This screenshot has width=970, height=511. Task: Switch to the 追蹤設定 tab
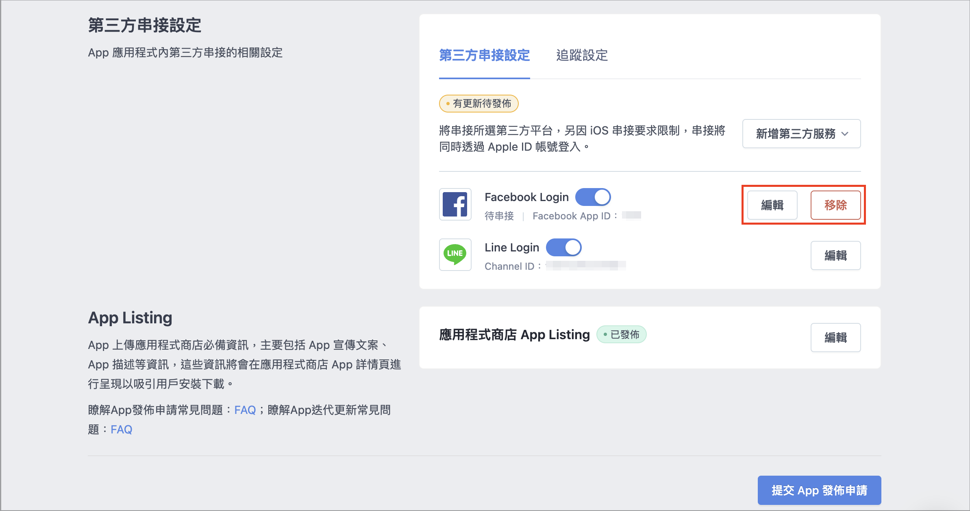tap(582, 55)
